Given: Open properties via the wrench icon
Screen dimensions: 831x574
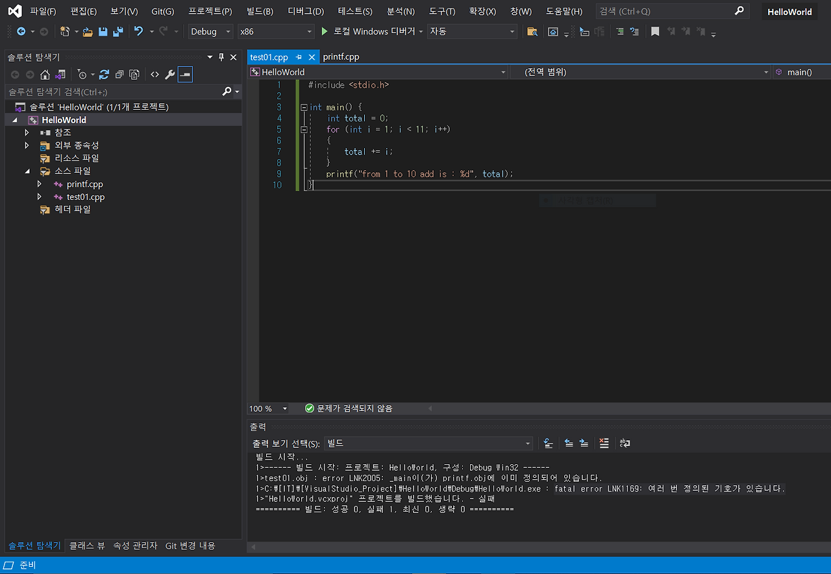Looking at the screenshot, I should pos(170,75).
